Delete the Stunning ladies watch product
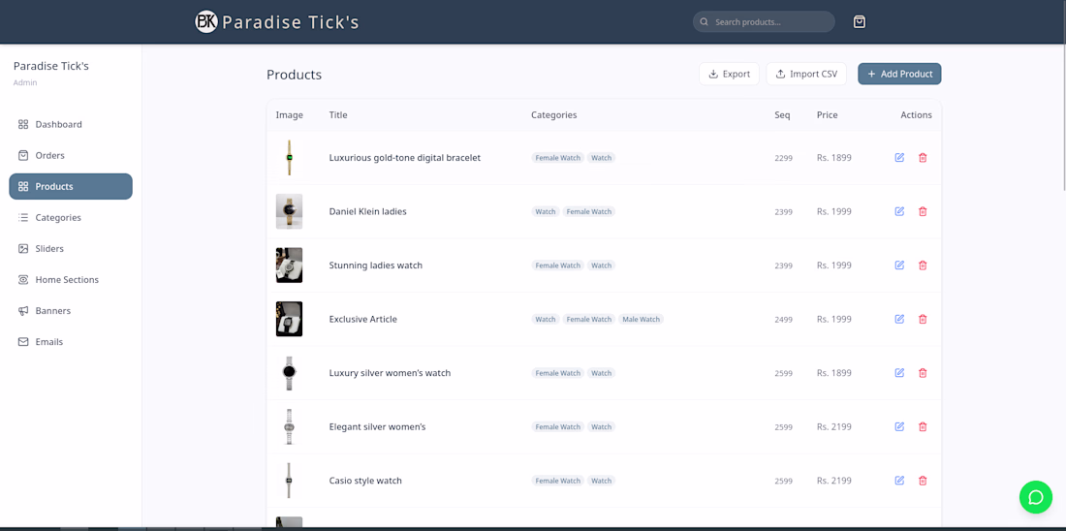Viewport: 1066px width, 531px height. pyautogui.click(x=923, y=265)
